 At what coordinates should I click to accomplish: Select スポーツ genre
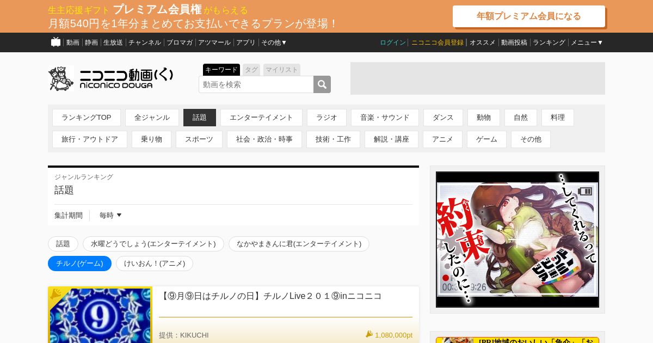click(x=199, y=139)
